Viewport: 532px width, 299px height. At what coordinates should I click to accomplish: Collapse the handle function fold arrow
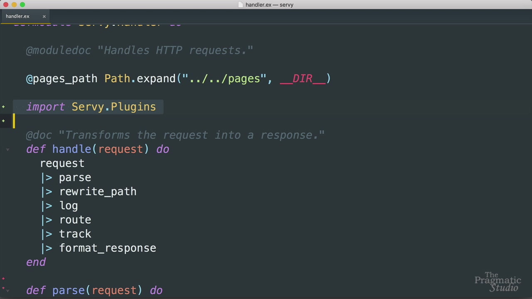(7, 149)
